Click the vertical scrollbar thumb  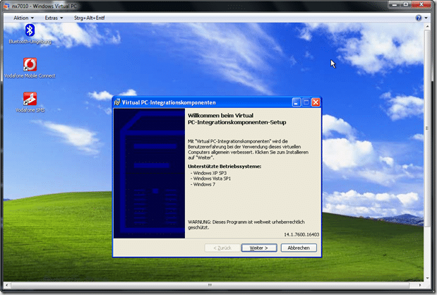427,128
